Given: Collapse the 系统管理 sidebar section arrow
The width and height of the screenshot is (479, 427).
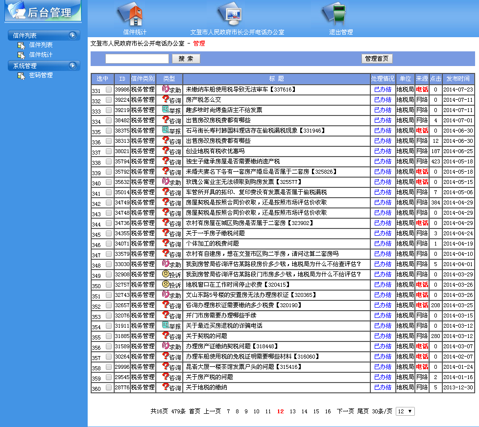Looking at the screenshot, I should (72, 66).
